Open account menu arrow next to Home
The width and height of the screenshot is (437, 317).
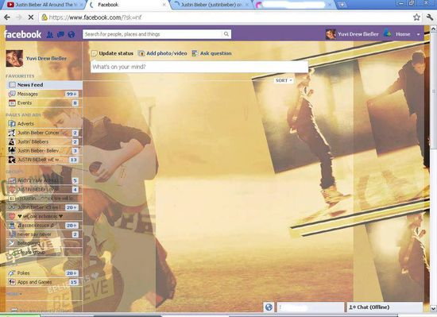418,34
